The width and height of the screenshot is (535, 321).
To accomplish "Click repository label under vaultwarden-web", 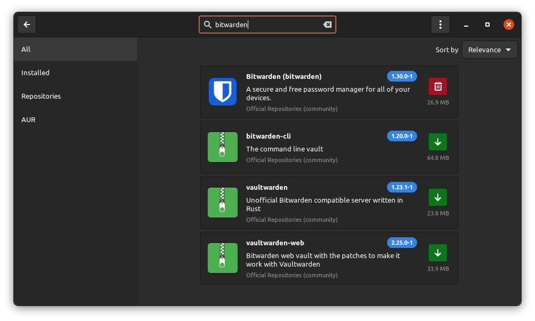I will [x=292, y=275].
